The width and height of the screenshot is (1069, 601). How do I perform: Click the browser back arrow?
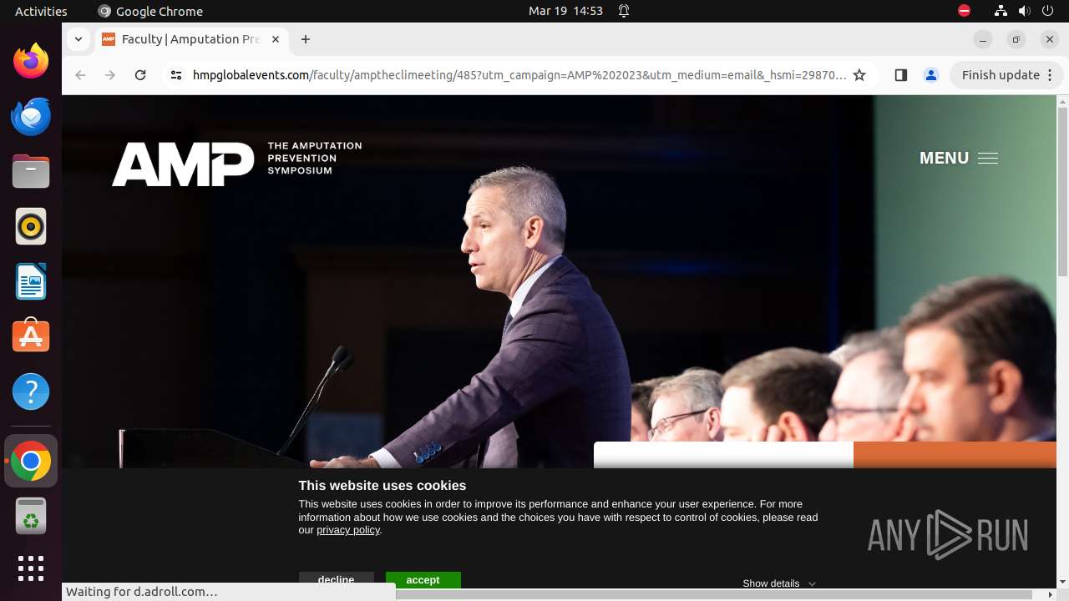tap(80, 75)
